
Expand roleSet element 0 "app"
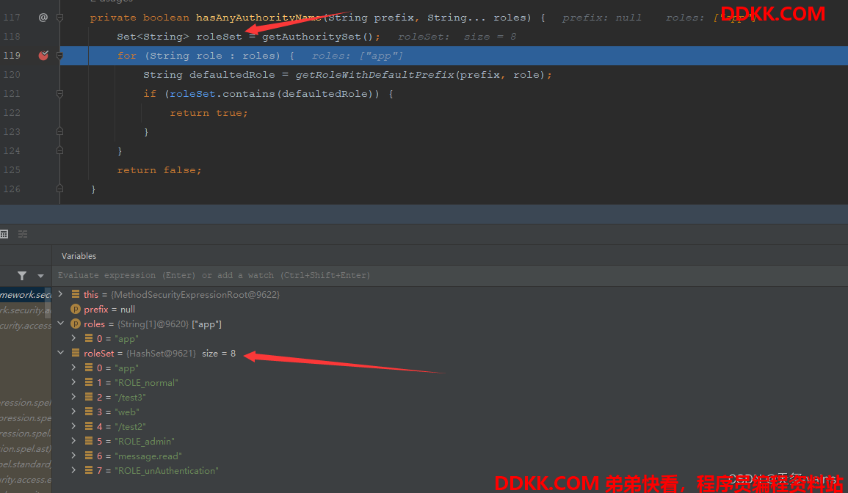[x=73, y=367]
